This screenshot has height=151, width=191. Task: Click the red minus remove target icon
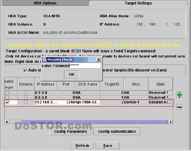(x=179, y=107)
